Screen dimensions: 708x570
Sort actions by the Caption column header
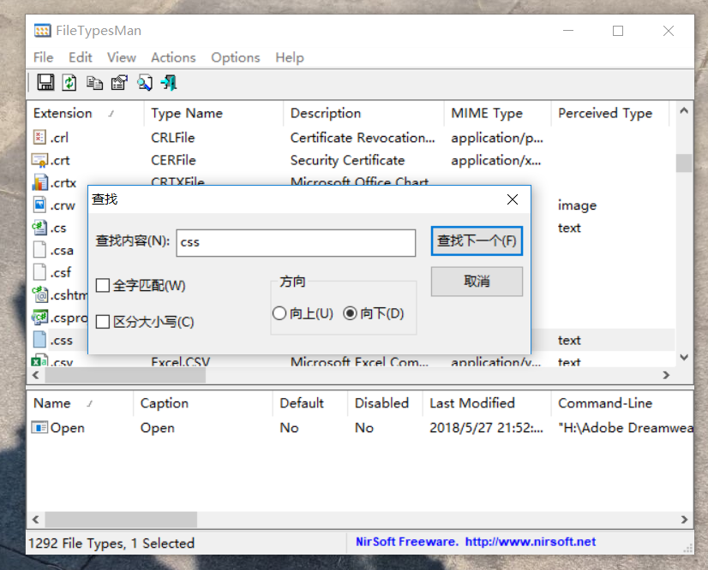point(203,403)
